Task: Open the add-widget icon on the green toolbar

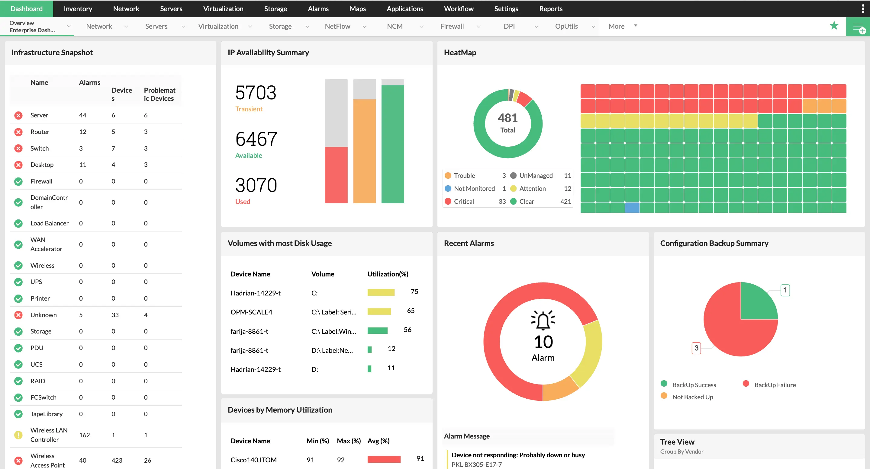Action: (x=859, y=28)
